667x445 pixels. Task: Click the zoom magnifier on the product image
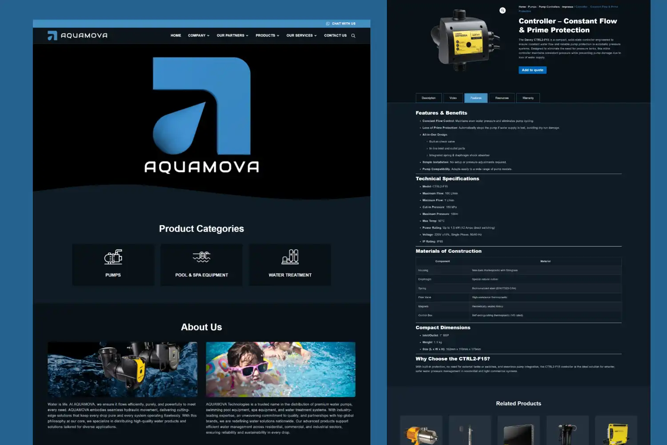pyautogui.click(x=502, y=10)
